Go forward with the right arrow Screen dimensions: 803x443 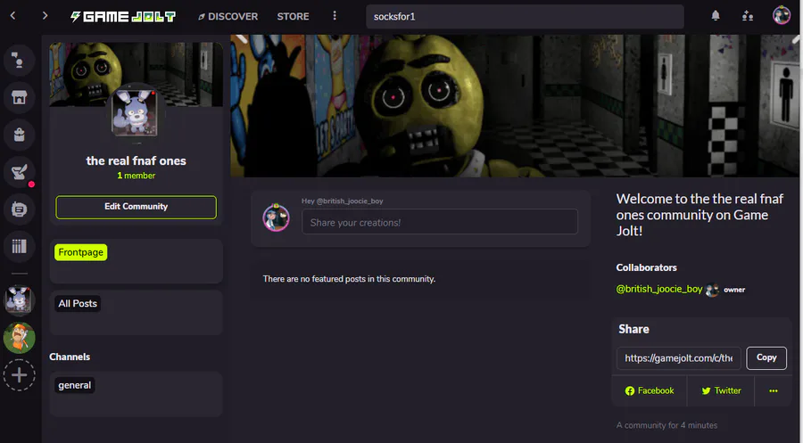click(x=46, y=16)
